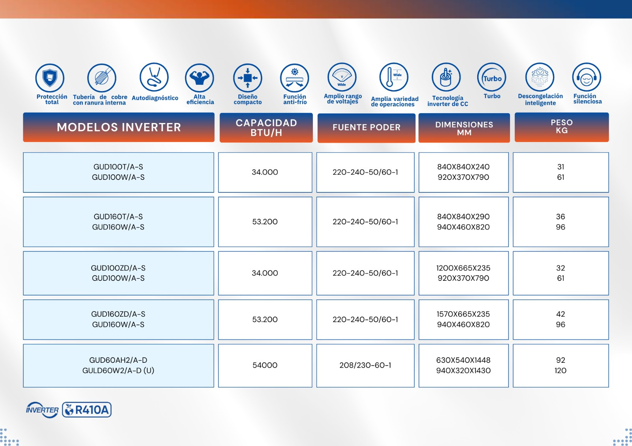
Task: Click the Turbo circle icon
Action: point(492,77)
